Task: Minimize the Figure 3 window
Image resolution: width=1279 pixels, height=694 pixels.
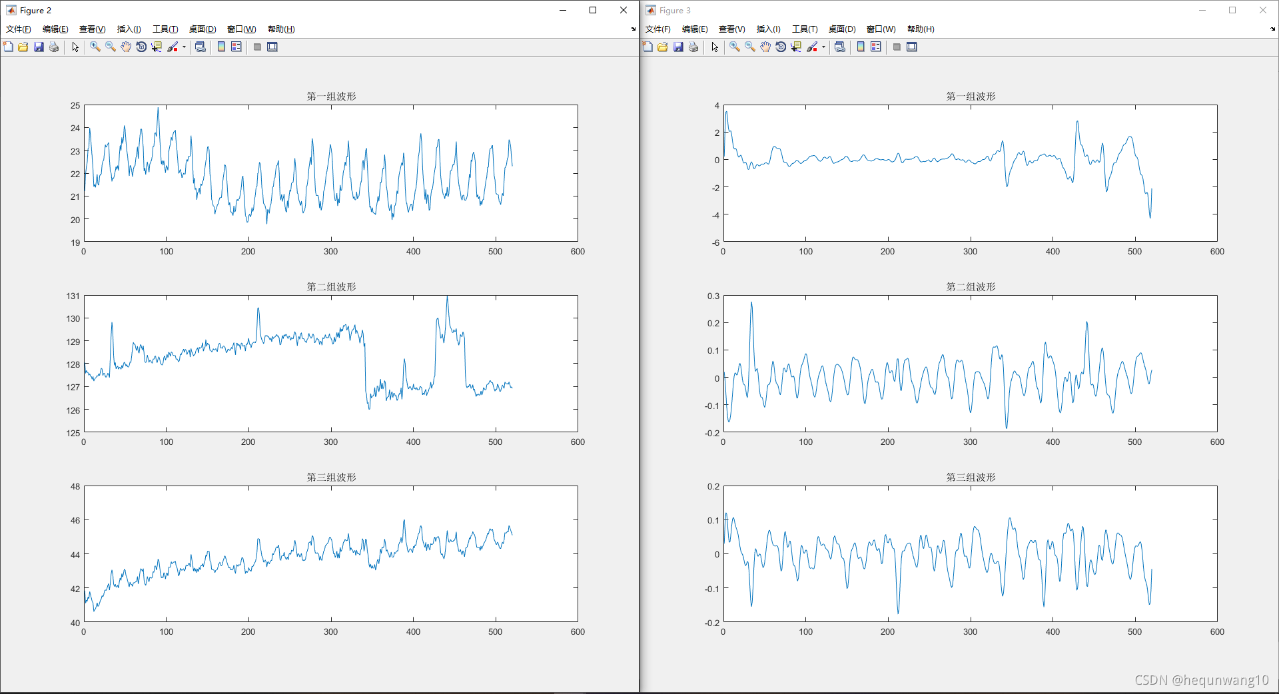Action: 1202,10
